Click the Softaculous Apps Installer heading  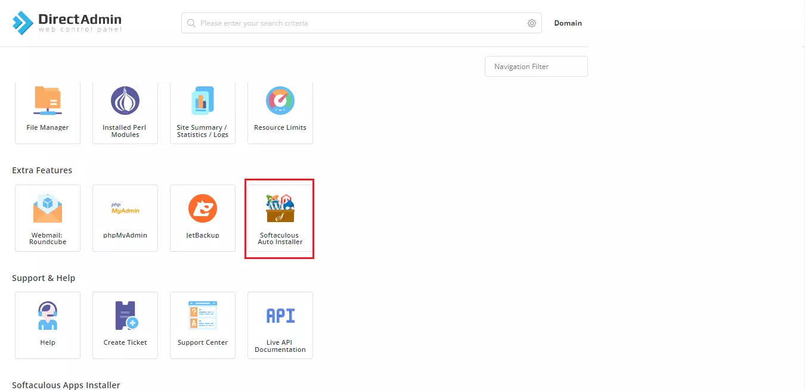pyautogui.click(x=66, y=385)
